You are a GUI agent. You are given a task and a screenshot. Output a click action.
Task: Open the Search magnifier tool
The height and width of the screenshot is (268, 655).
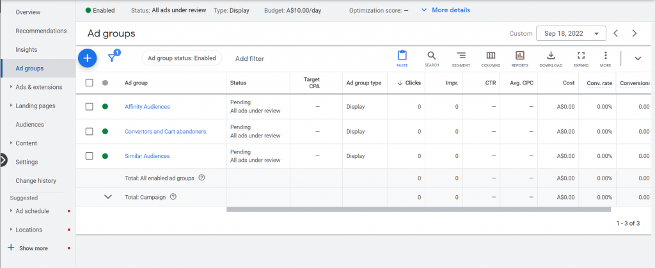coord(432,58)
